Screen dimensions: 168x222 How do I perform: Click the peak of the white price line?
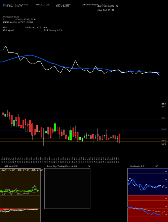coord(6,46)
